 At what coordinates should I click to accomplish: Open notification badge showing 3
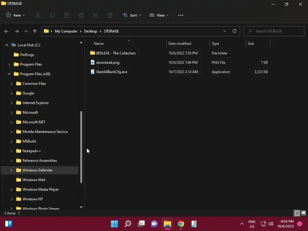tap(300, 224)
